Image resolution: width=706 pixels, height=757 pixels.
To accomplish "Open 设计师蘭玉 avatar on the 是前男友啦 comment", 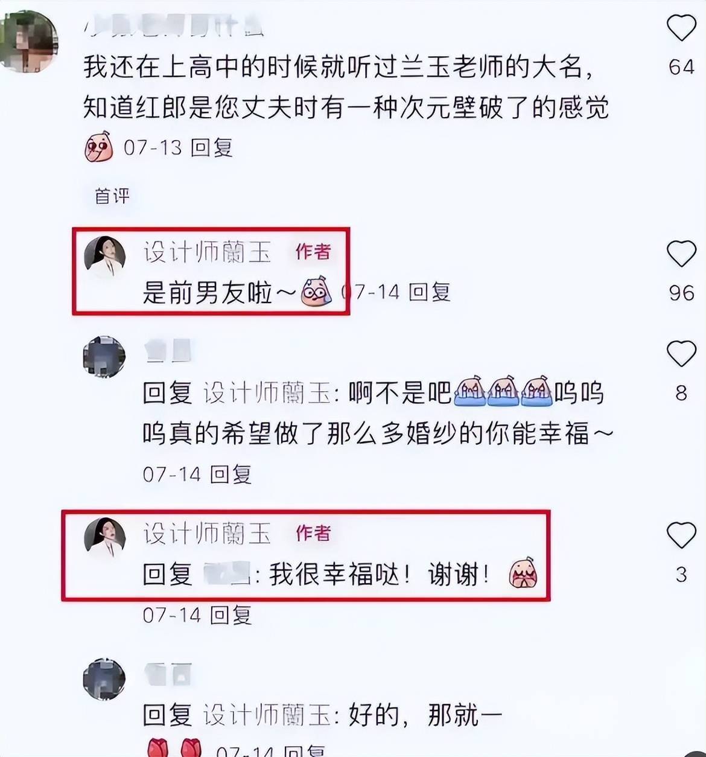I will [104, 257].
